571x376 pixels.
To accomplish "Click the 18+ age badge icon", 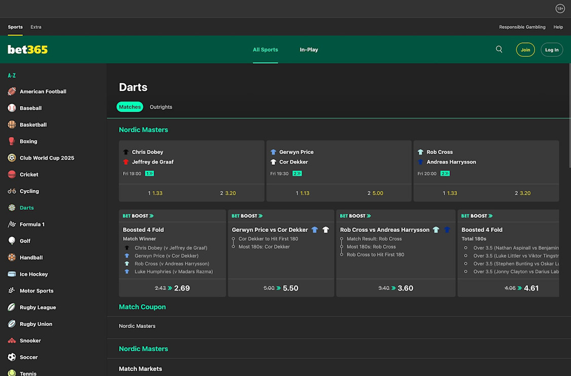I will pos(560,9).
